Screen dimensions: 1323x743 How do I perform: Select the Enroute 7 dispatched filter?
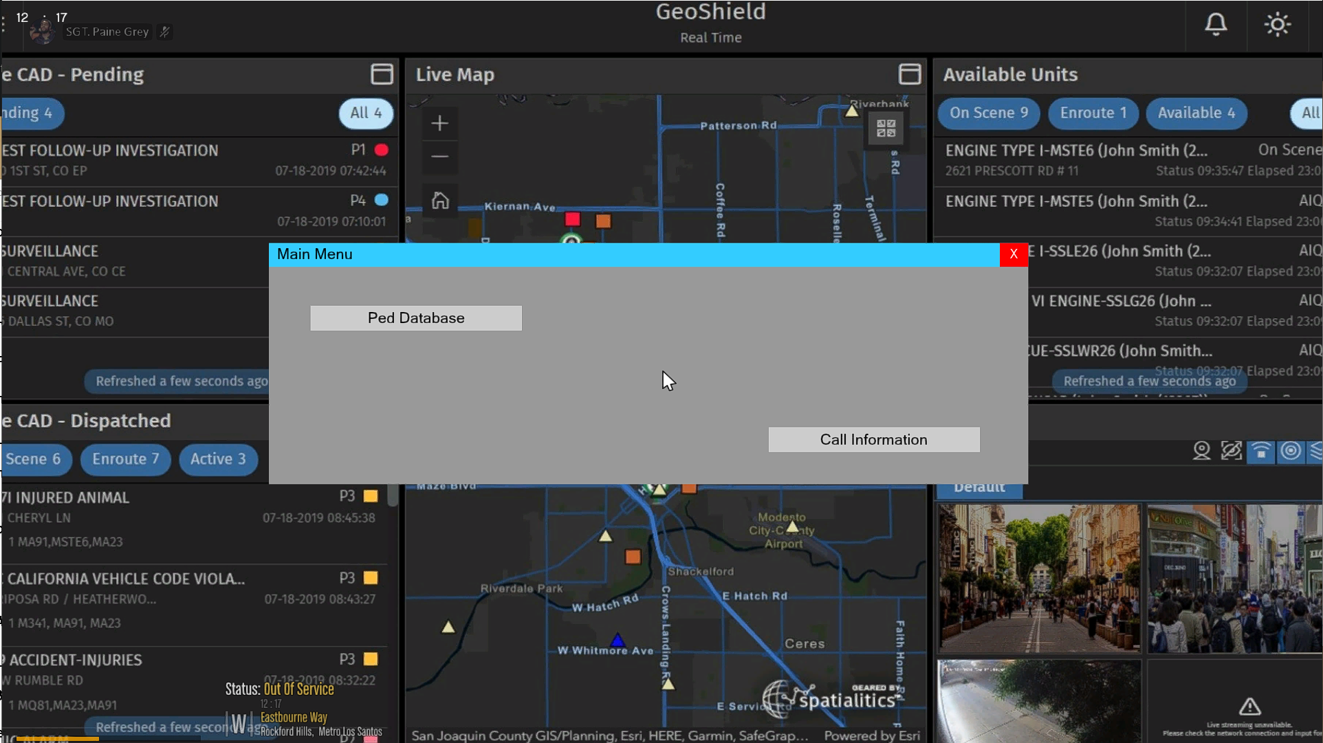click(125, 459)
